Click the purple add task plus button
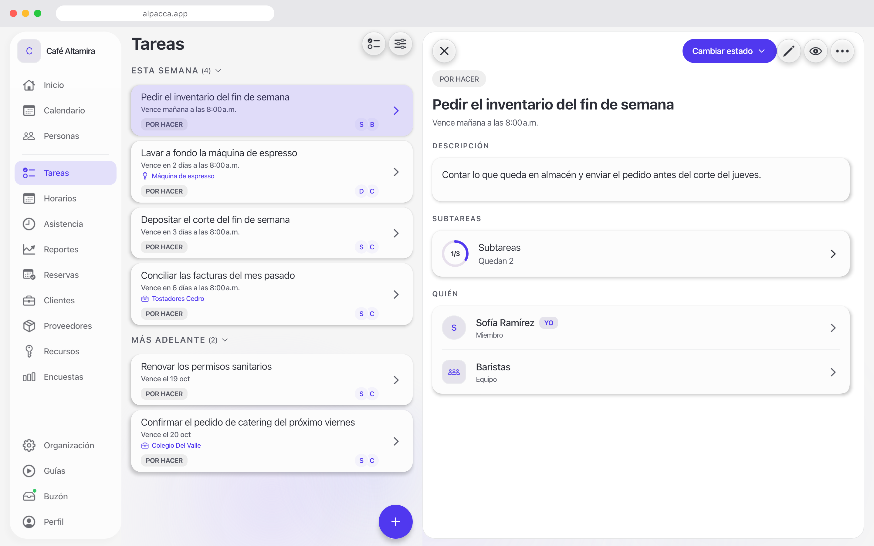Viewport: 874px width, 546px height. pos(395,521)
